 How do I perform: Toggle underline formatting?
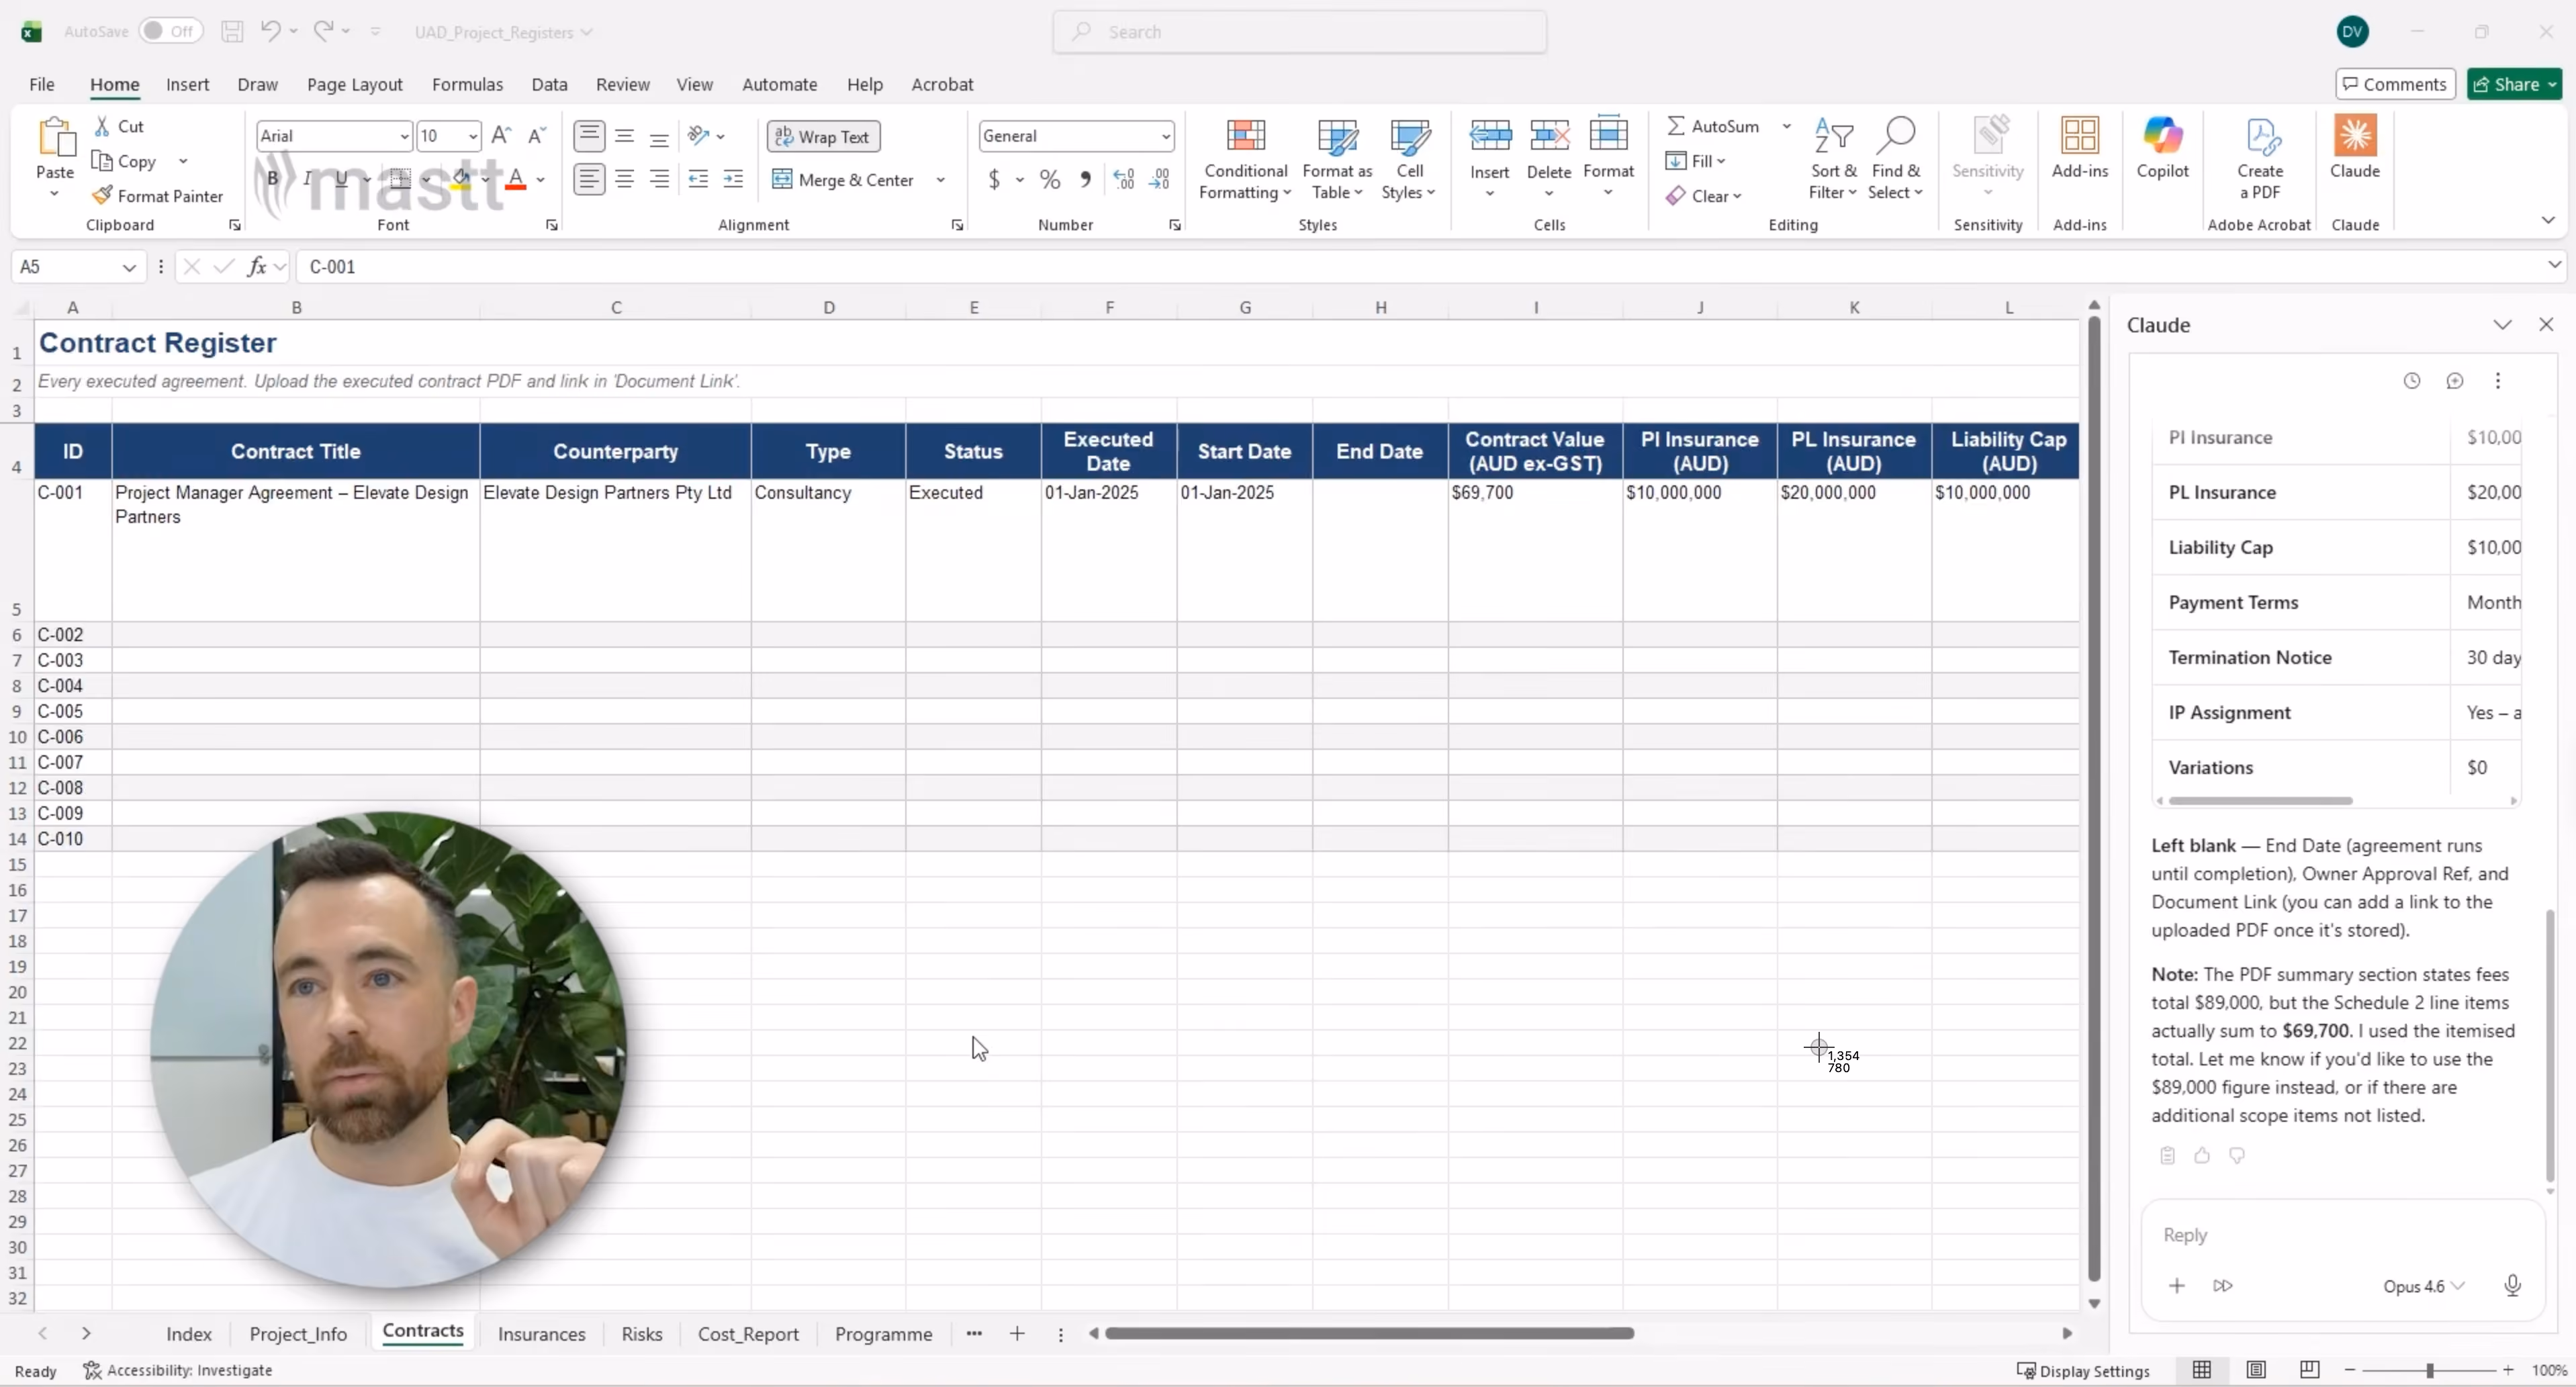(x=341, y=179)
